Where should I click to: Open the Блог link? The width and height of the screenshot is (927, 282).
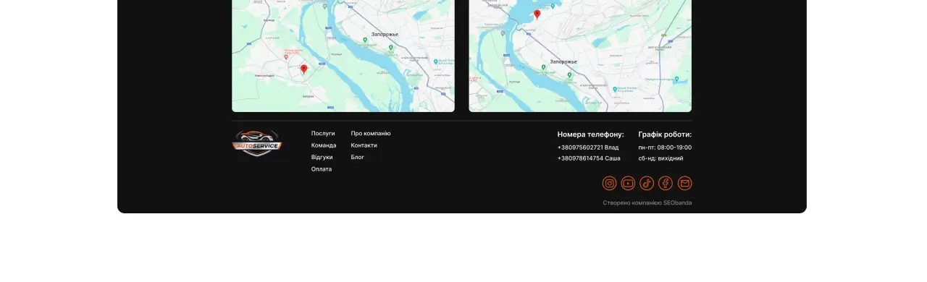(x=358, y=158)
